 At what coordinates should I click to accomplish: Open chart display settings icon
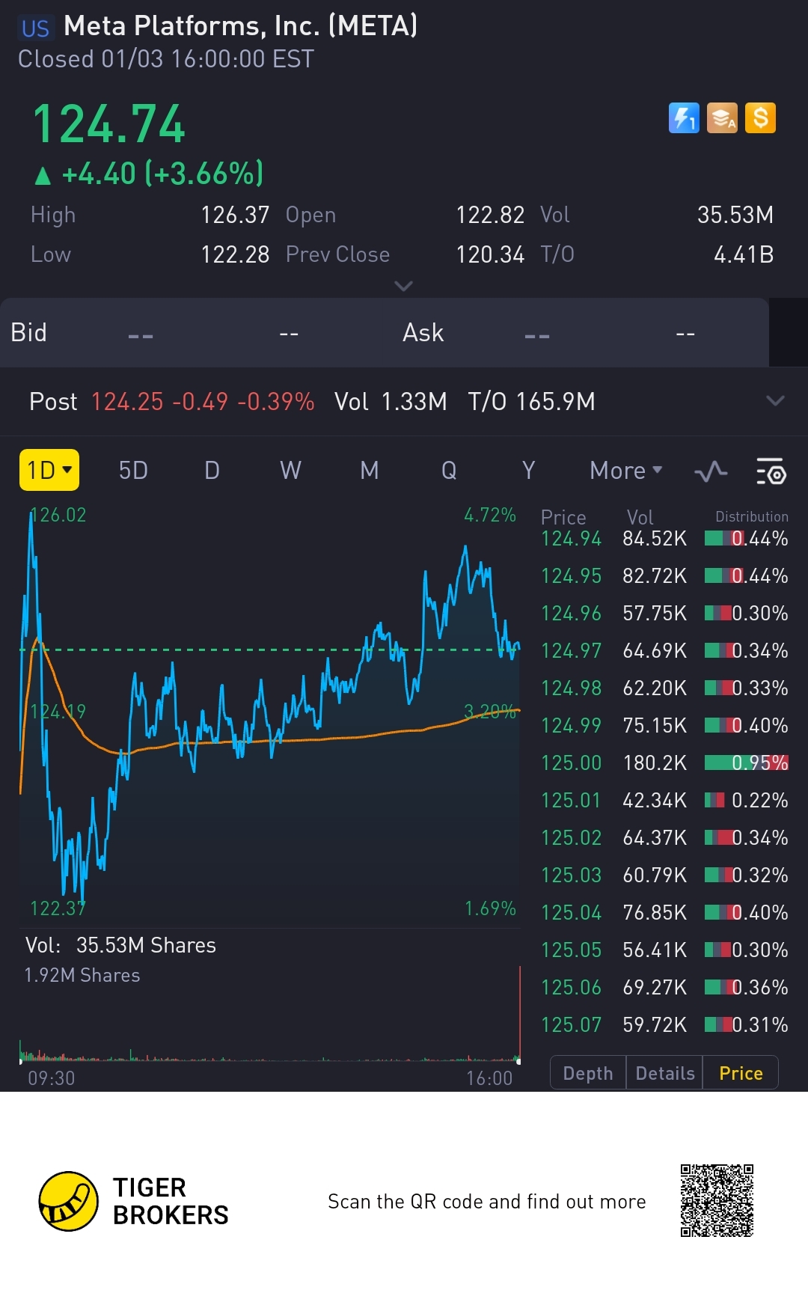pos(771,471)
